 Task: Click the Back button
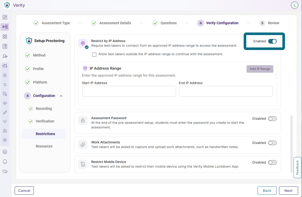[267, 191]
